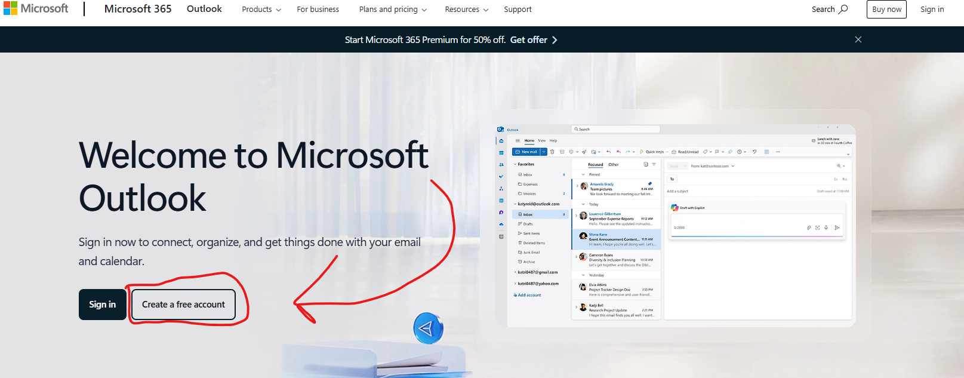Screen dimensions: 964x378
Task: Click the Microsoft logo
Action: click(x=36, y=9)
